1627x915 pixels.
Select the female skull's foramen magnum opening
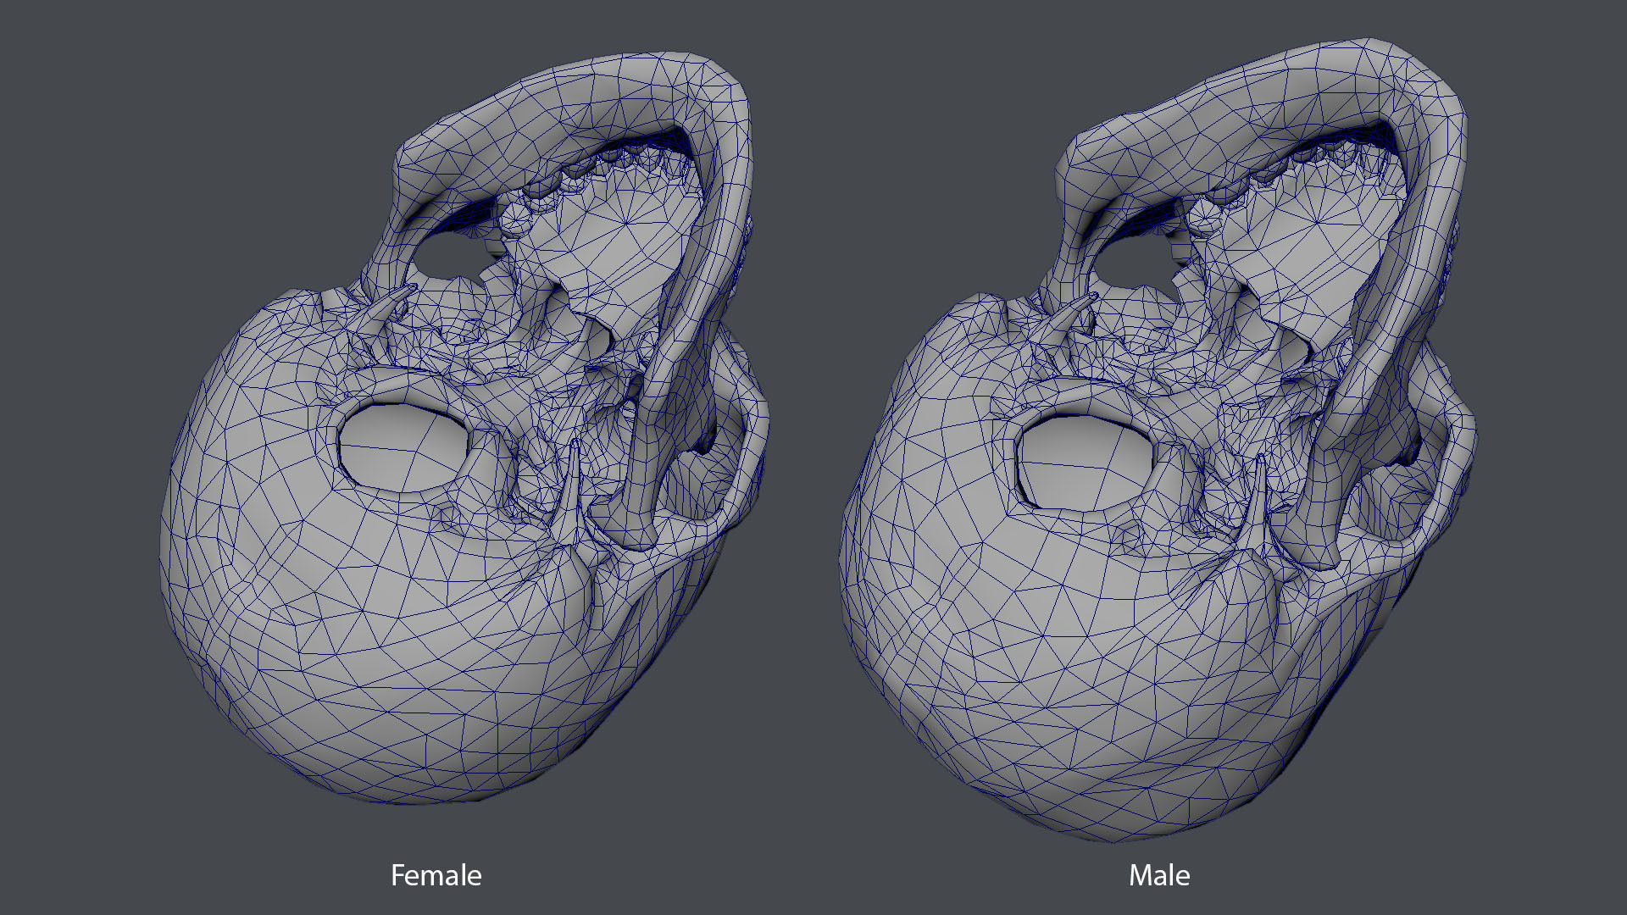click(403, 446)
